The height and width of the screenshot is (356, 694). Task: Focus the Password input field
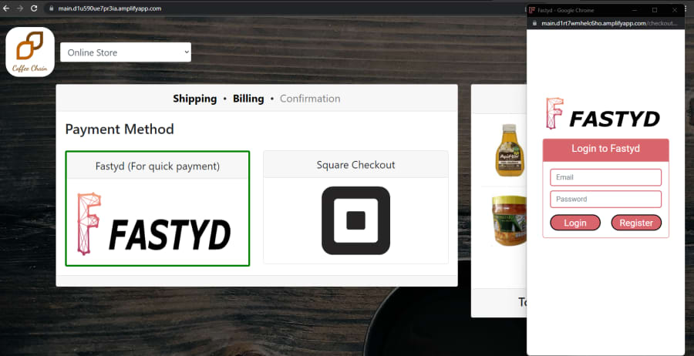(x=605, y=199)
